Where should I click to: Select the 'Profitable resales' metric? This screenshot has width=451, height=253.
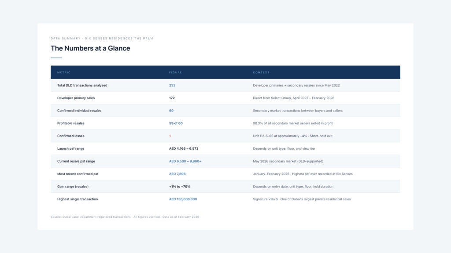[x=71, y=123]
